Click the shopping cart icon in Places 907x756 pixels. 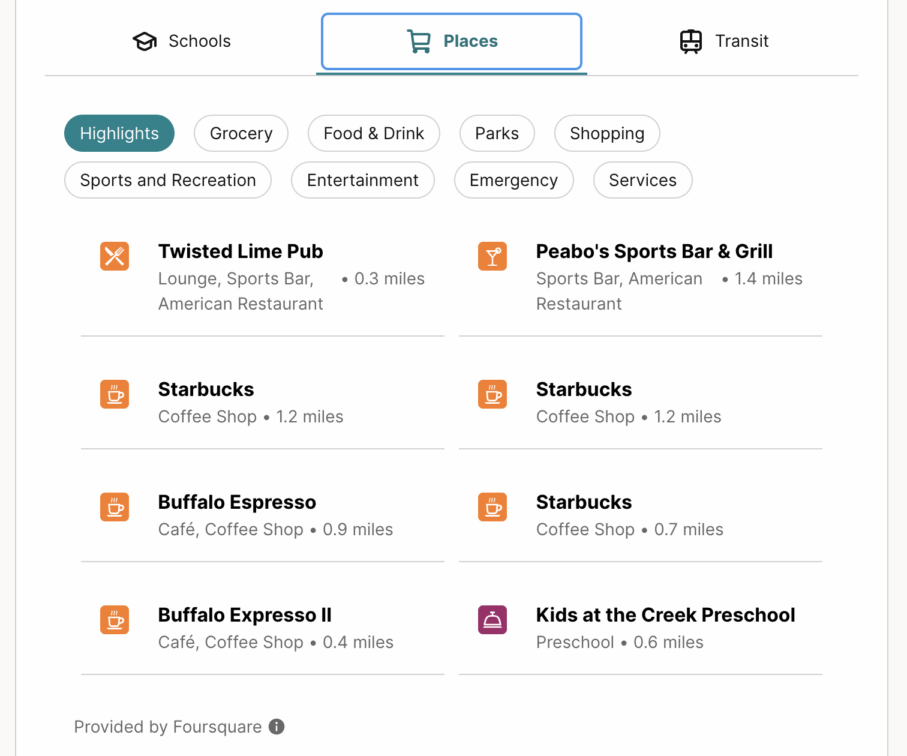click(419, 41)
